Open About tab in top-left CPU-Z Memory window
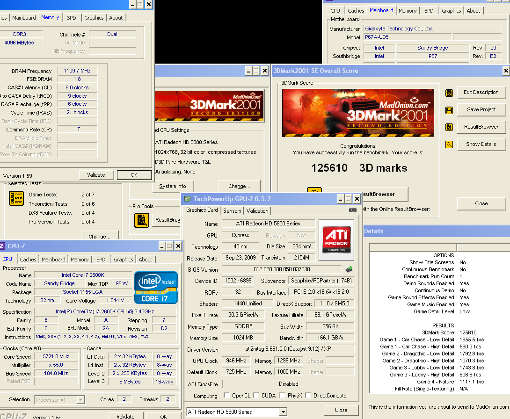Image resolution: width=510 pixels, height=419 pixels. point(116,18)
